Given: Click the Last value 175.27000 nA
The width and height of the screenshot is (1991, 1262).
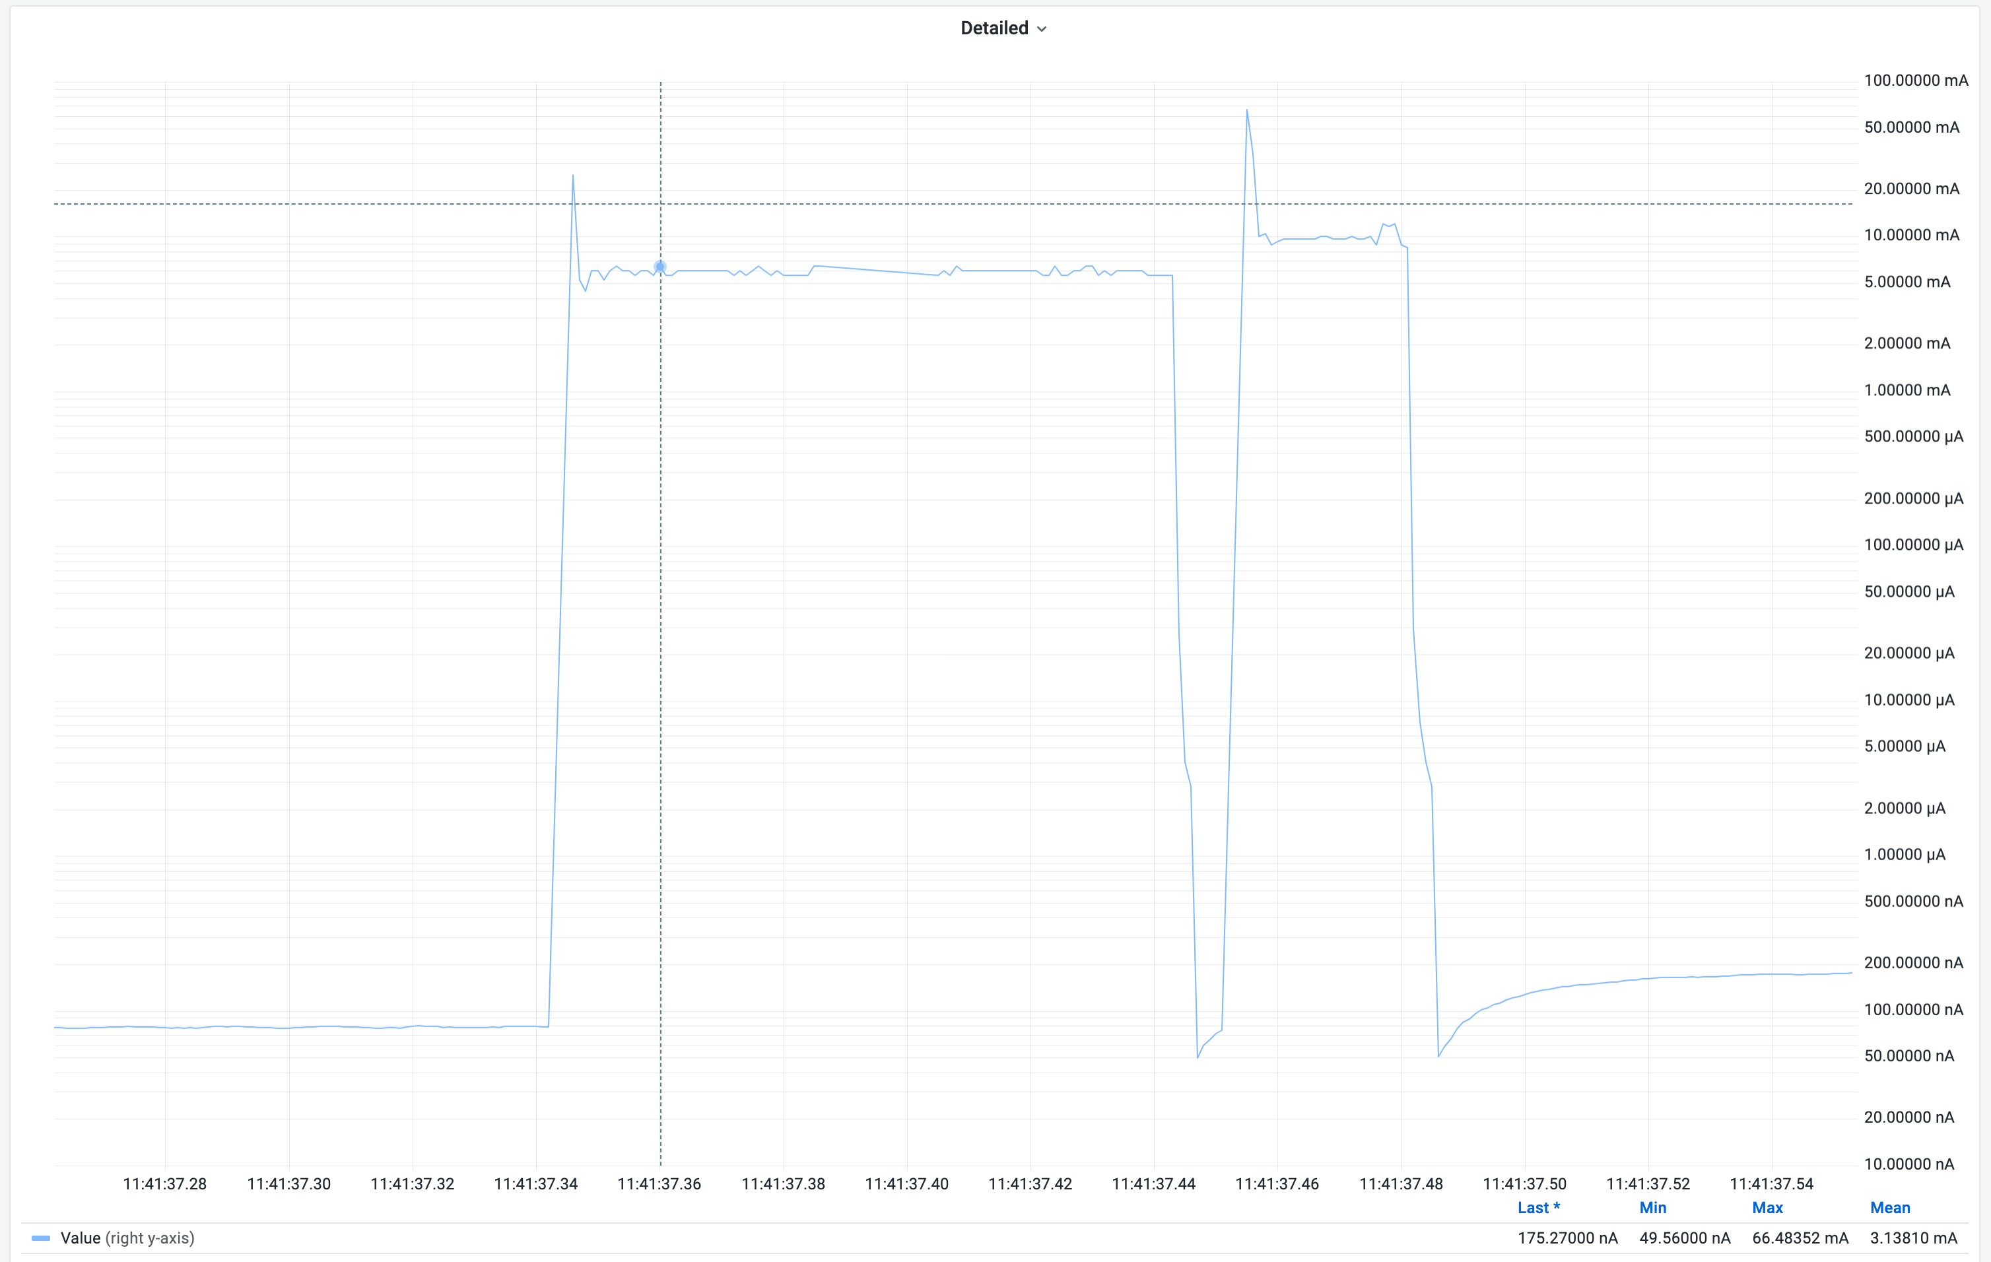Looking at the screenshot, I should point(1568,1238).
